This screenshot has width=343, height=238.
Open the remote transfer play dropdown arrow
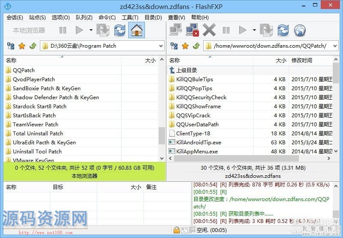point(254,30)
